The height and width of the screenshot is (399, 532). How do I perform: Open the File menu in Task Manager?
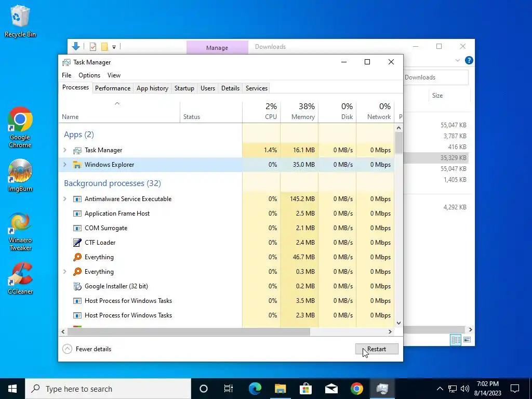click(66, 75)
